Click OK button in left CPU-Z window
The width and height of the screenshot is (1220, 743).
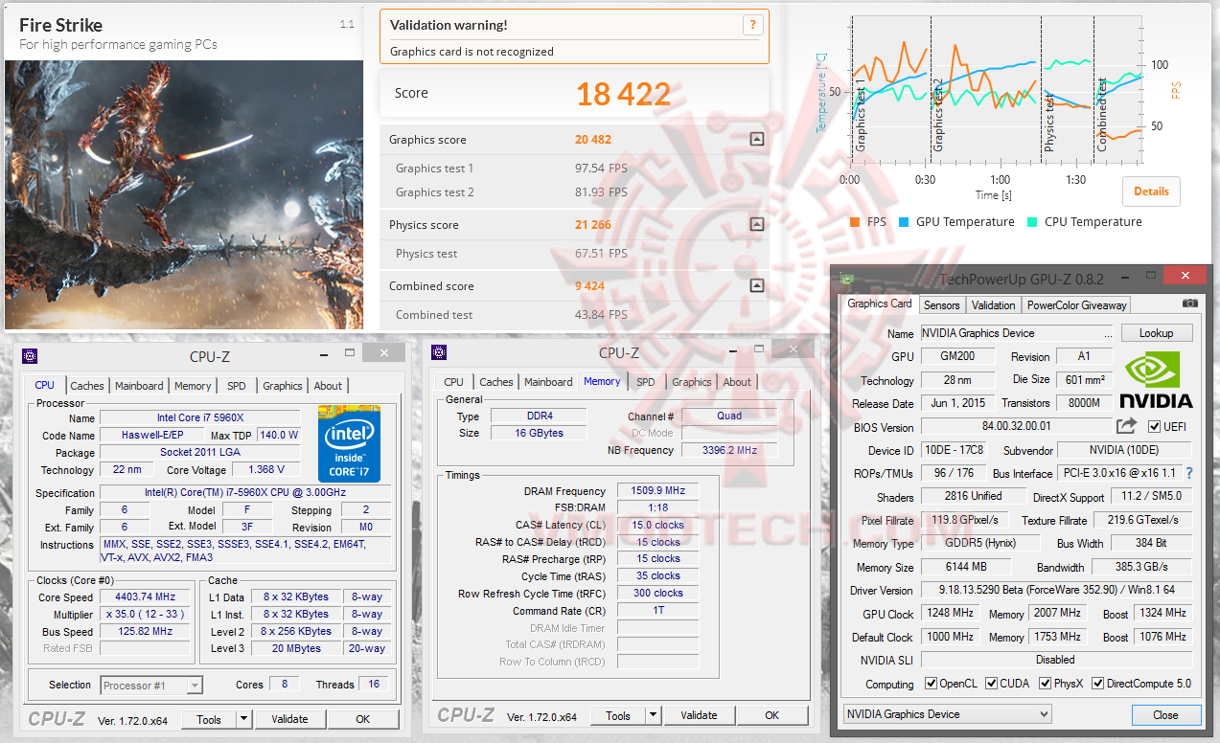click(x=363, y=719)
